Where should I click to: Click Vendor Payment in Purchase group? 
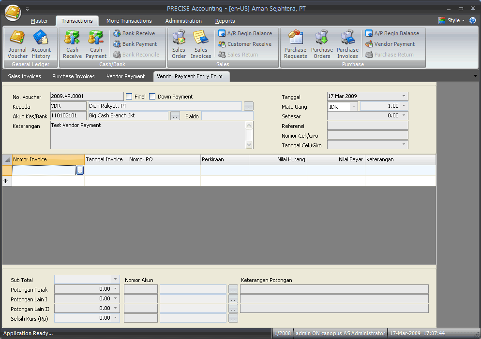coord(394,44)
